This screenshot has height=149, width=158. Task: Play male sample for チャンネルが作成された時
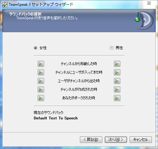pos(117,89)
